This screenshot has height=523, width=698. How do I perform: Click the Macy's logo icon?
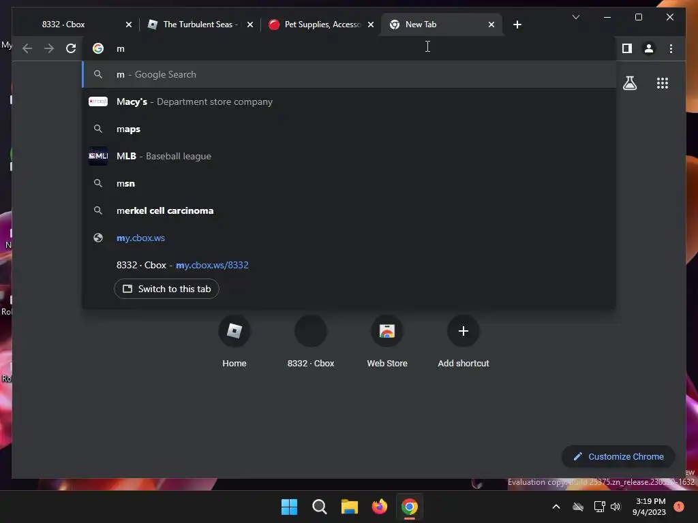point(98,102)
